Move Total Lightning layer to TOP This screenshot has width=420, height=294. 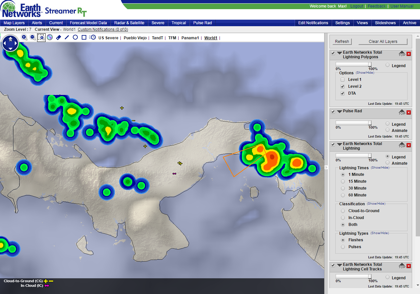pyautogui.click(x=402, y=145)
